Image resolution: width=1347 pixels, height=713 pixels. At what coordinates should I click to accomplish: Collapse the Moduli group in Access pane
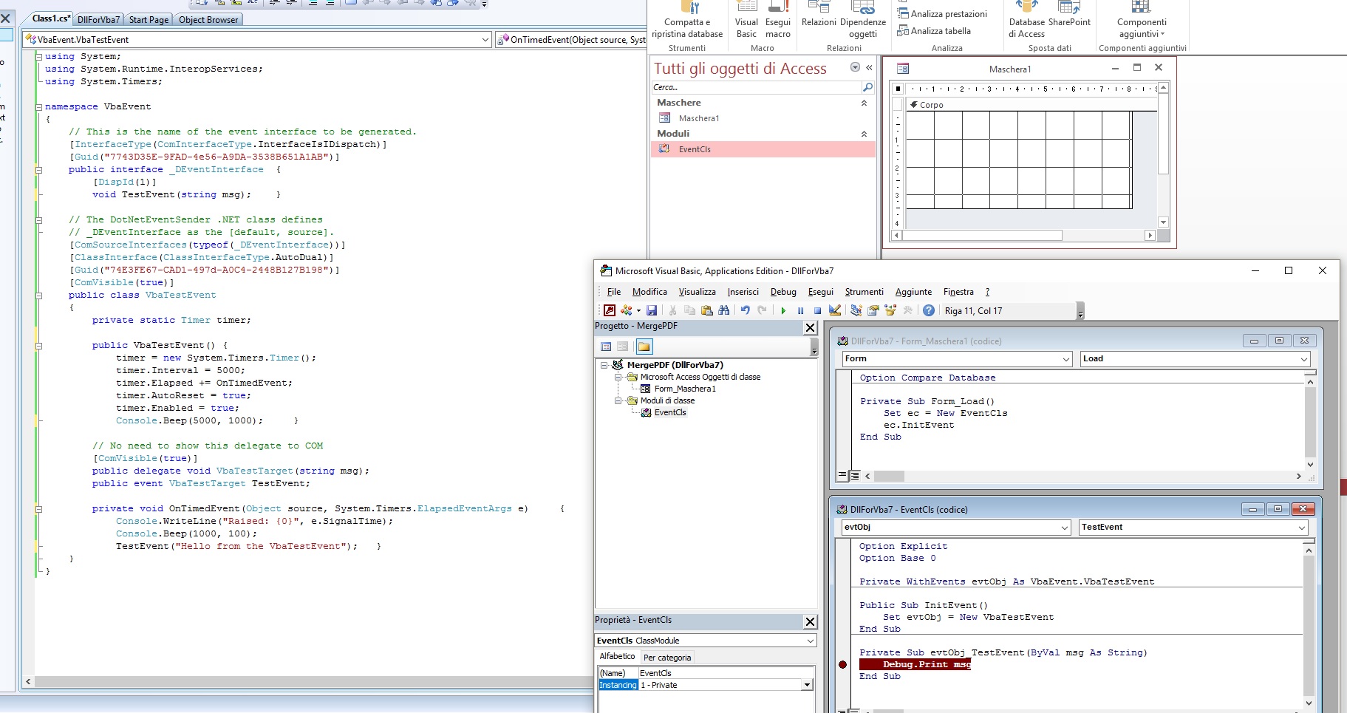(x=864, y=134)
